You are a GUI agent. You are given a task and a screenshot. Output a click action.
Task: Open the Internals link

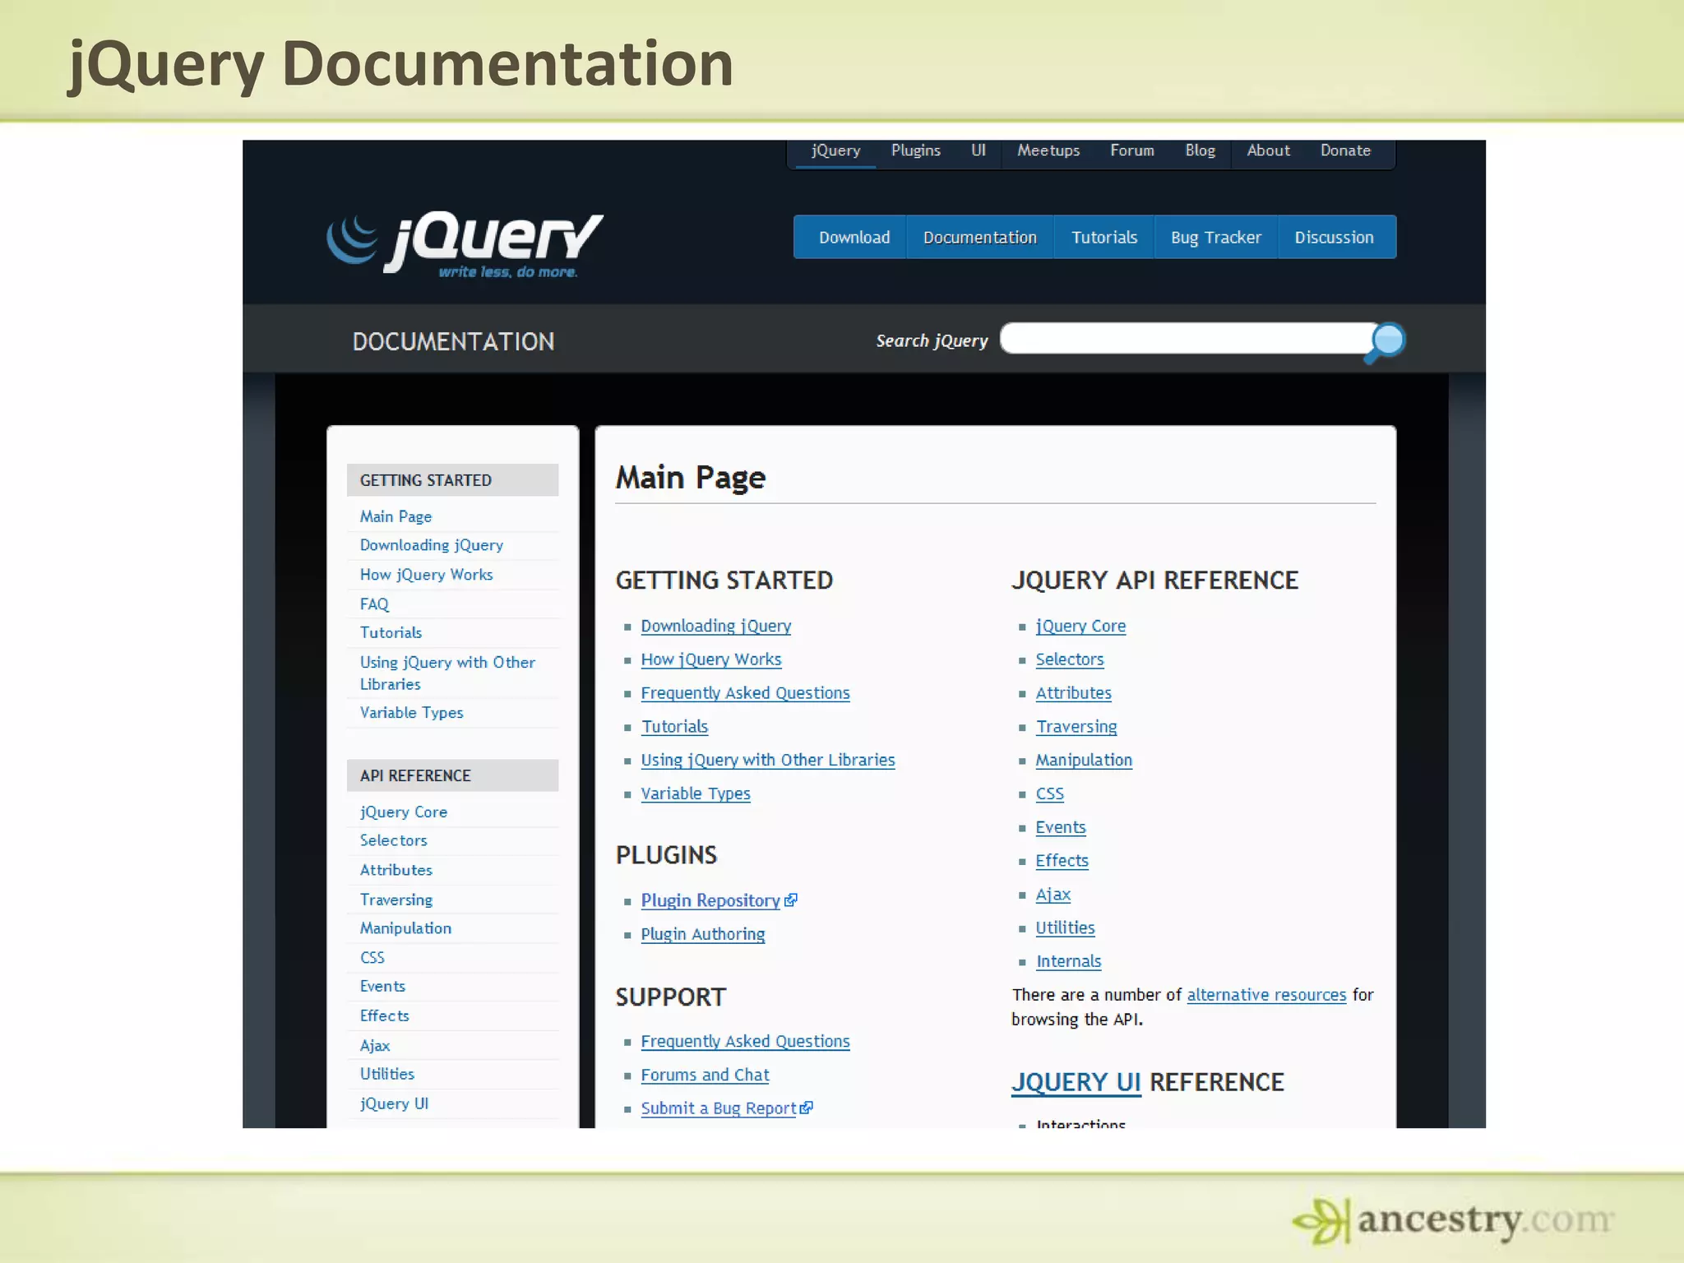point(1068,962)
